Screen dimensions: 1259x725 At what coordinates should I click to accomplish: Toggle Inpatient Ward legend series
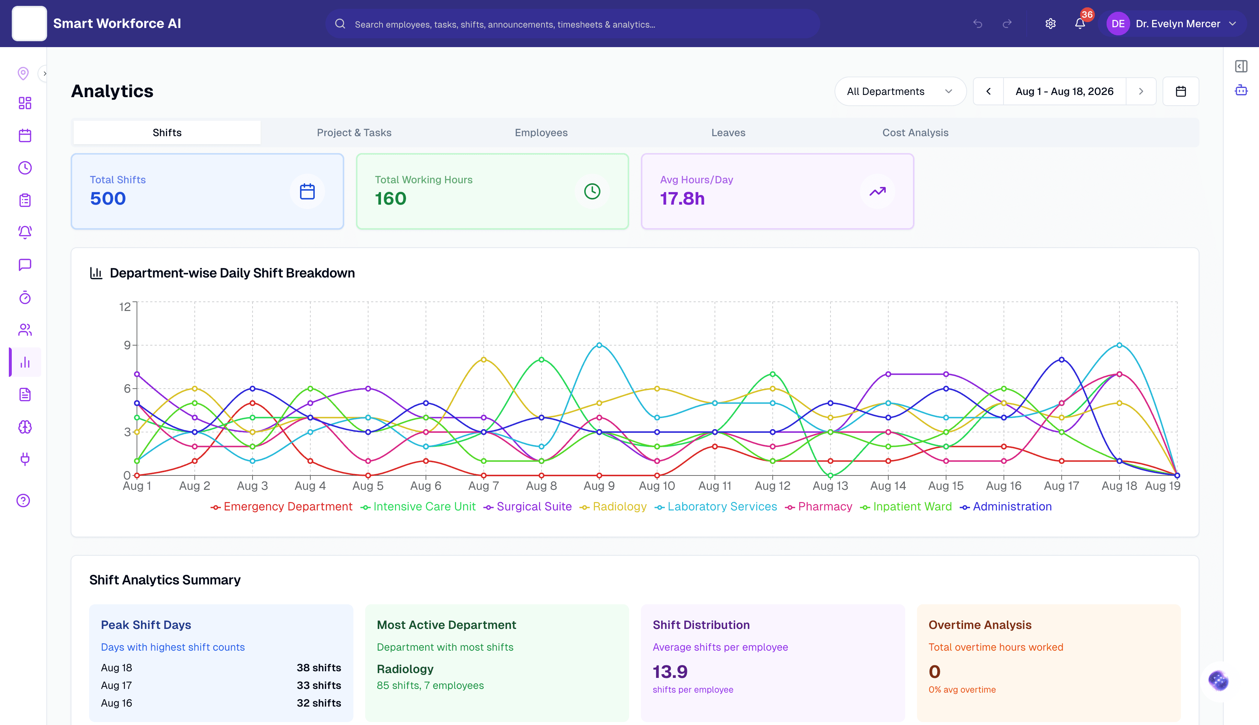pos(906,506)
